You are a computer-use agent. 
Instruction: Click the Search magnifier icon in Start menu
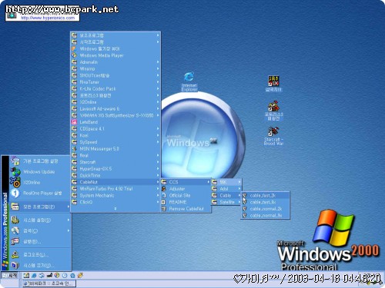pos(15,230)
